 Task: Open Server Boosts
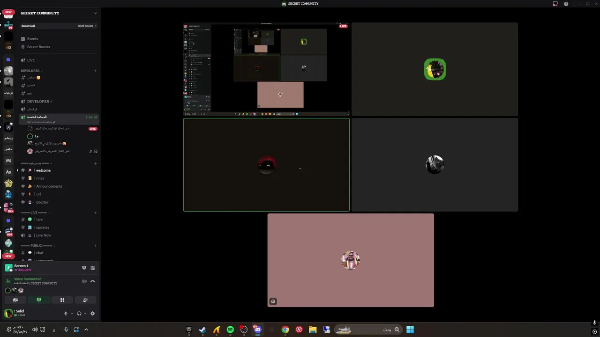59,47
